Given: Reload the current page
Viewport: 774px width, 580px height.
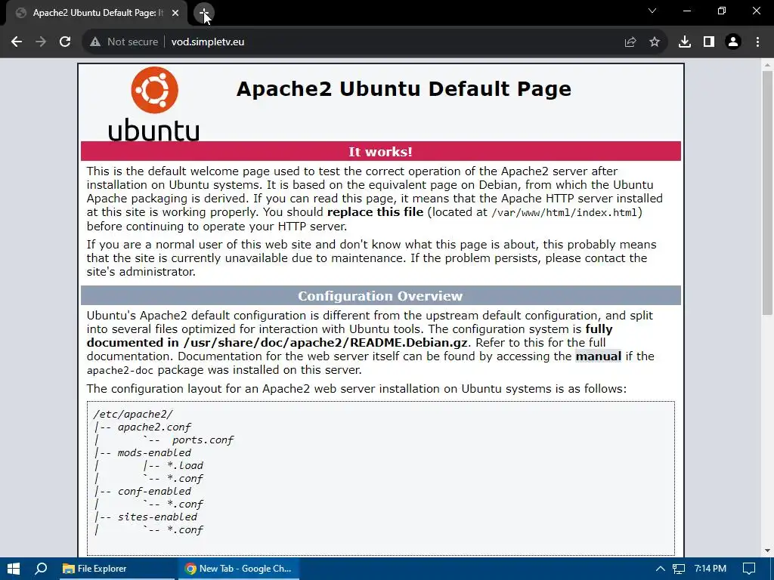Looking at the screenshot, I should click(x=65, y=42).
